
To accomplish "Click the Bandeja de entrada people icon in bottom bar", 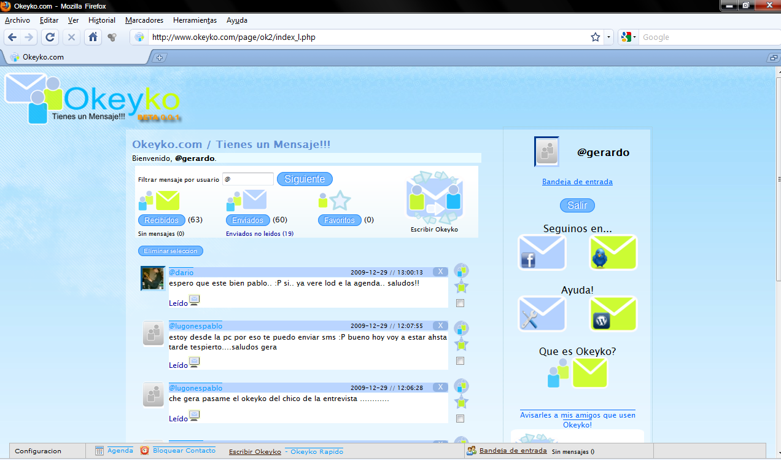I will tap(472, 451).
